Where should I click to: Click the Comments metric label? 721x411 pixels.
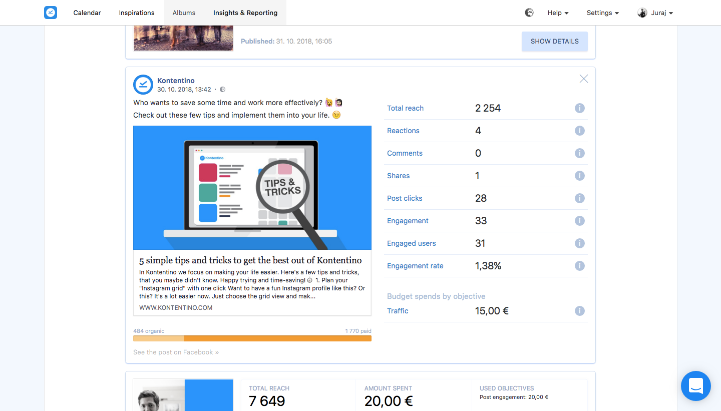pos(405,153)
